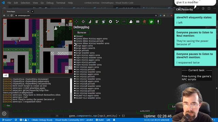Open the exclamation mark alert icon

coord(158,22)
